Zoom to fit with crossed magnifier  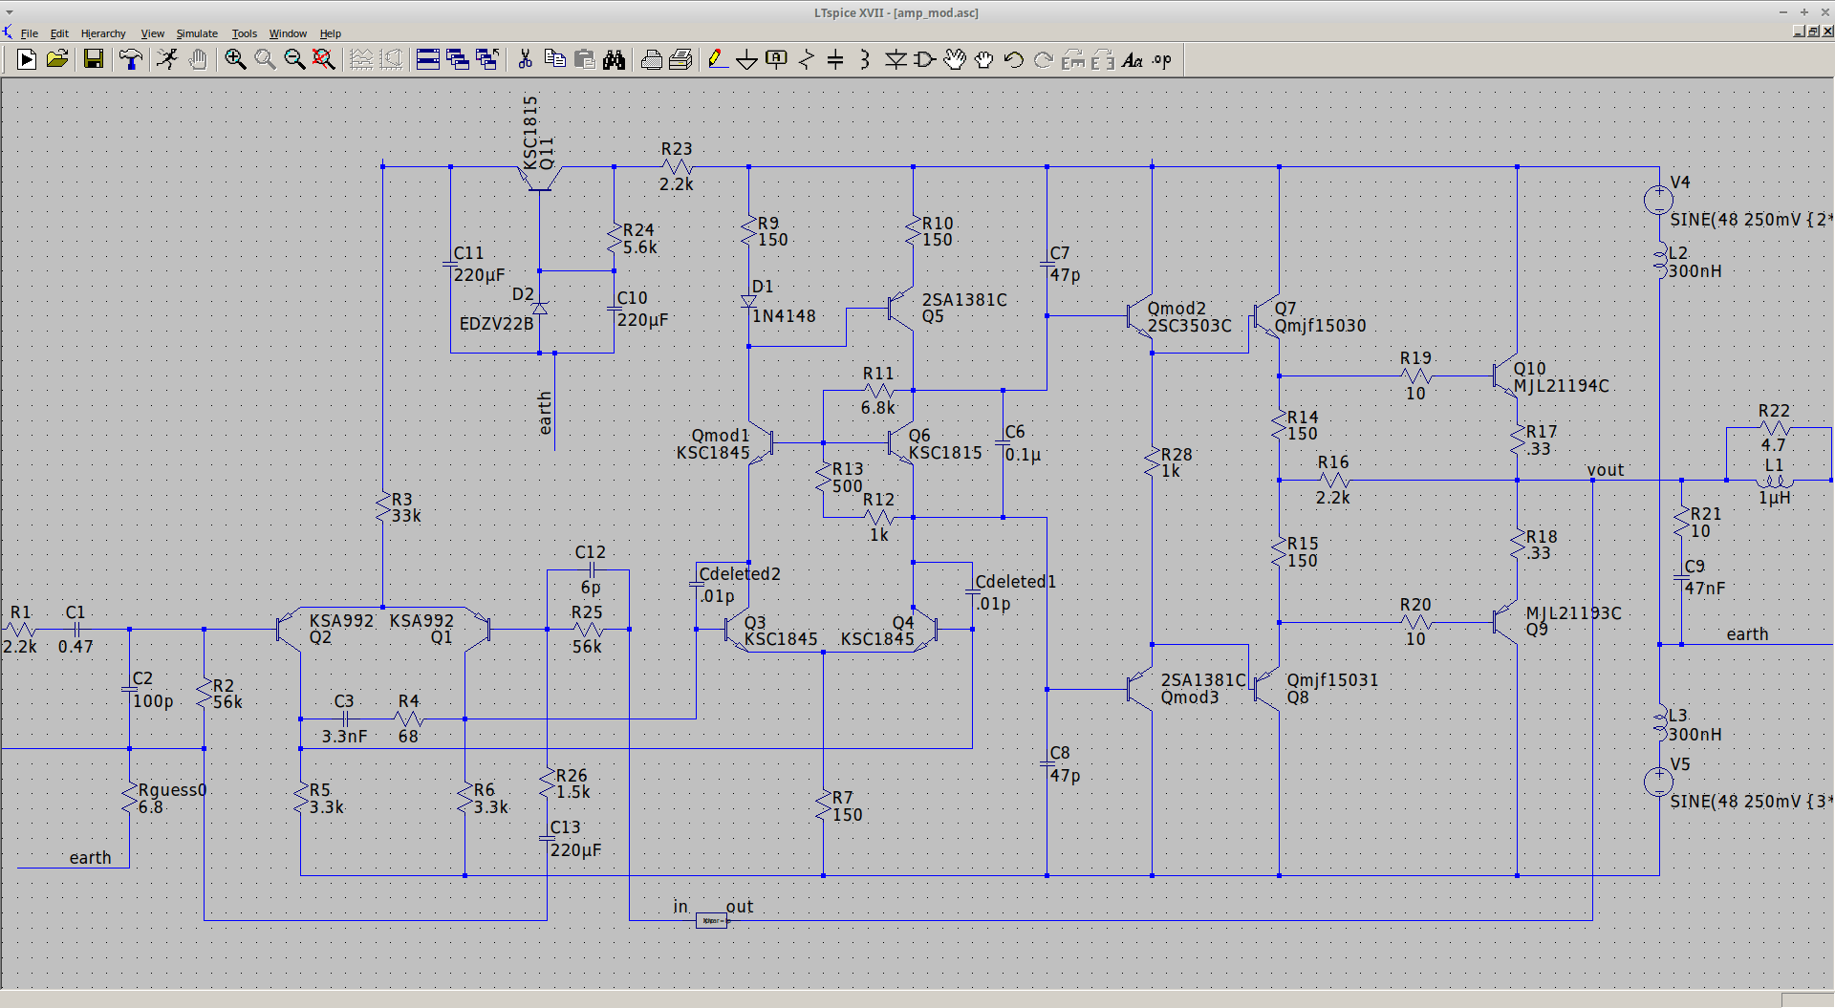pos(324,60)
